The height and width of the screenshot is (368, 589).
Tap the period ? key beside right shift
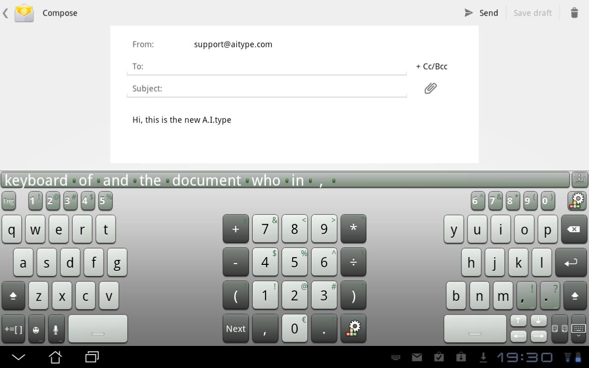(550, 295)
